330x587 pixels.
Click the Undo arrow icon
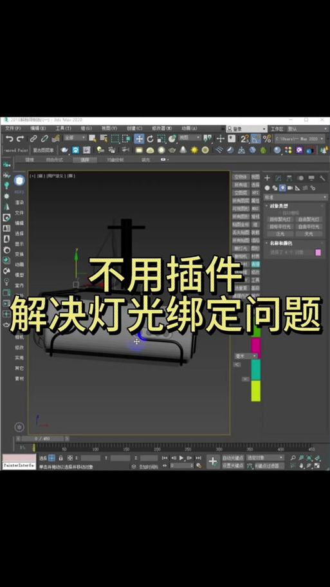point(10,139)
